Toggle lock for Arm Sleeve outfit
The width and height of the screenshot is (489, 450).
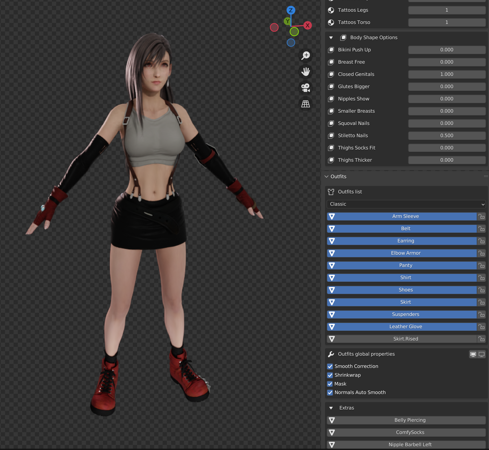coord(481,216)
